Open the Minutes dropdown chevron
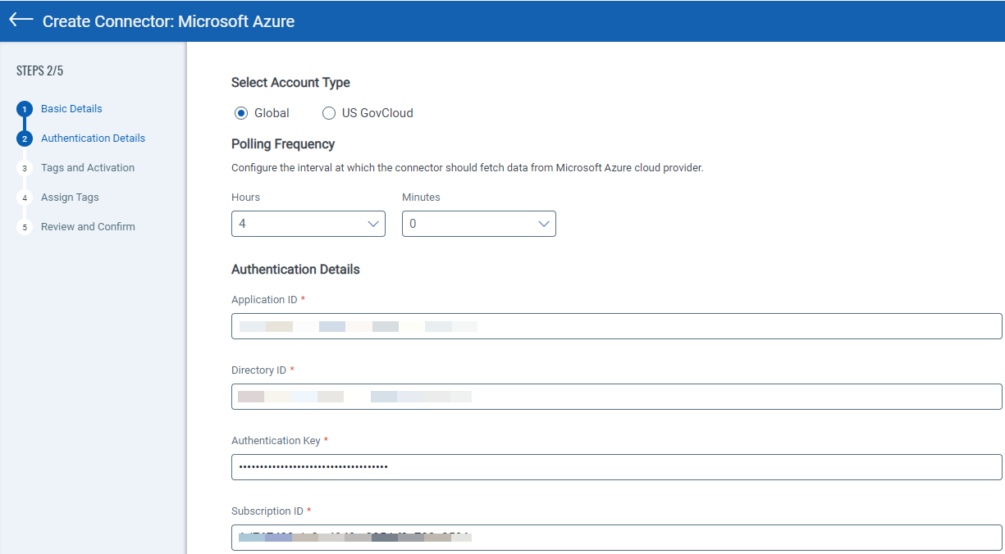This screenshot has width=1005, height=554. pos(543,223)
